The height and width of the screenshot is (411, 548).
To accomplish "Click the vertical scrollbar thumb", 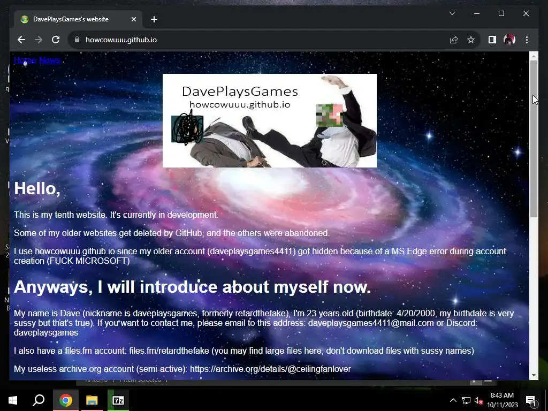I will [x=534, y=139].
